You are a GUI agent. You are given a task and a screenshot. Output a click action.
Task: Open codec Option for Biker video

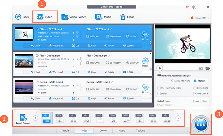[145, 36]
